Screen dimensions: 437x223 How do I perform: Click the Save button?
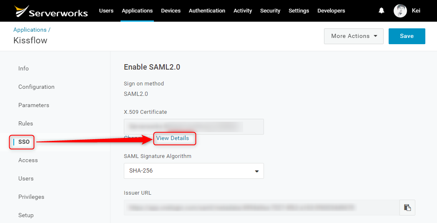click(407, 36)
